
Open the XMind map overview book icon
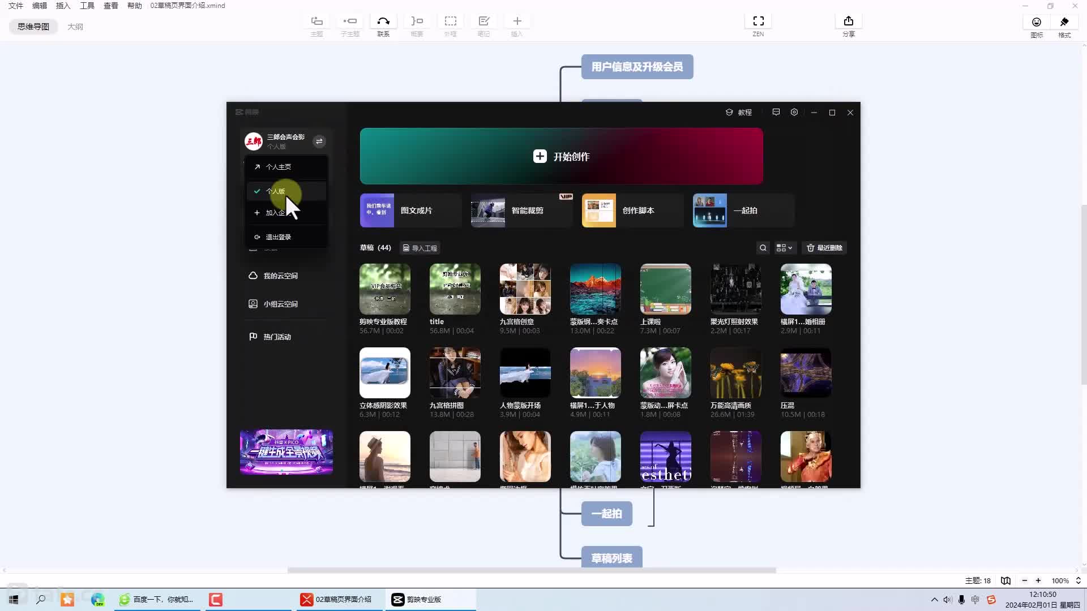point(1005,580)
